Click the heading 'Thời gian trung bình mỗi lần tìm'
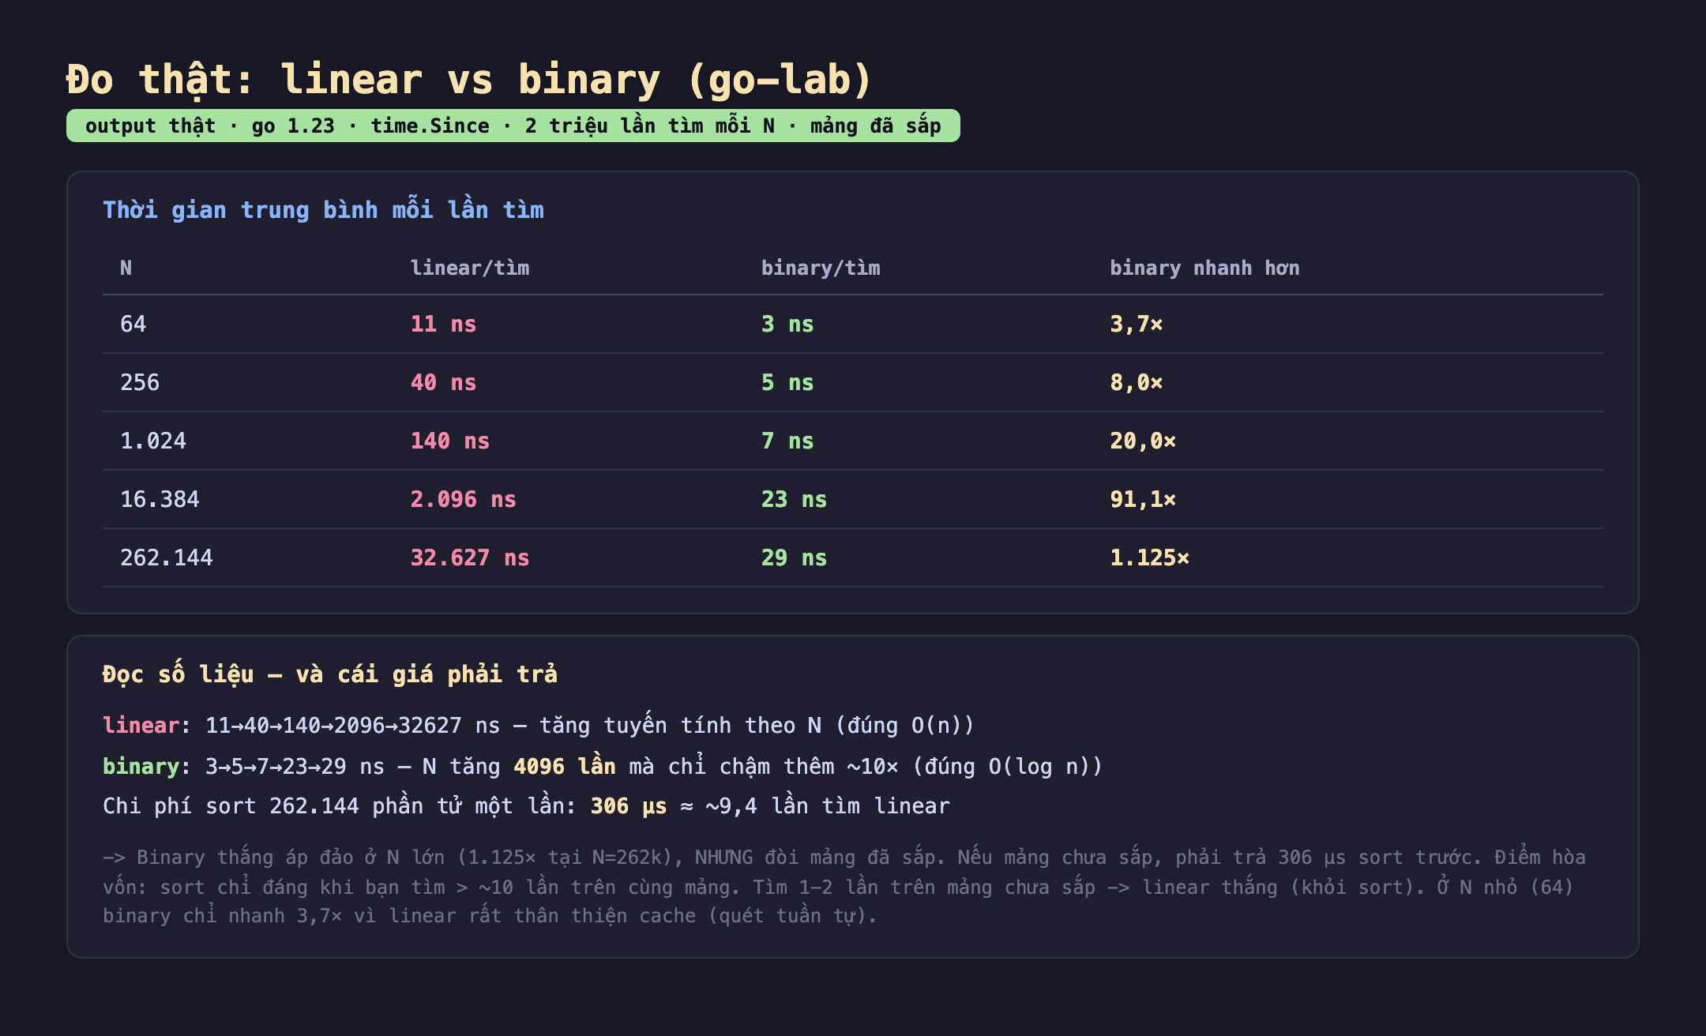The height and width of the screenshot is (1036, 1706). coord(323,210)
